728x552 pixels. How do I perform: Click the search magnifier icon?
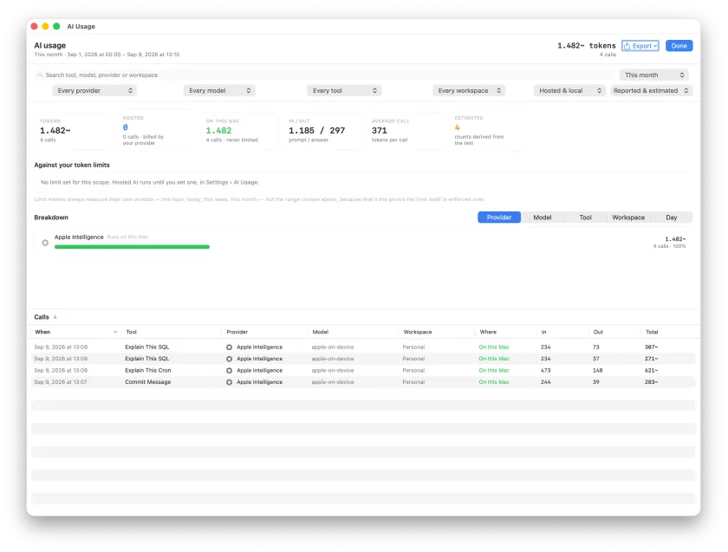click(41, 75)
